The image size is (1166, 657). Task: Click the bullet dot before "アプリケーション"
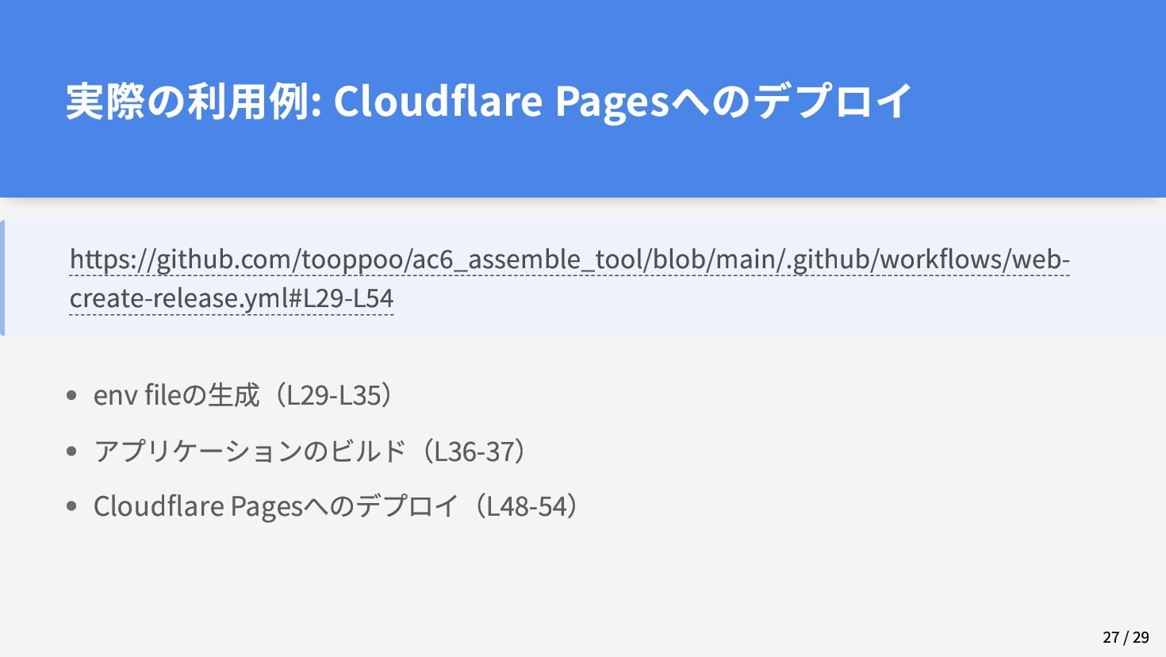point(72,451)
